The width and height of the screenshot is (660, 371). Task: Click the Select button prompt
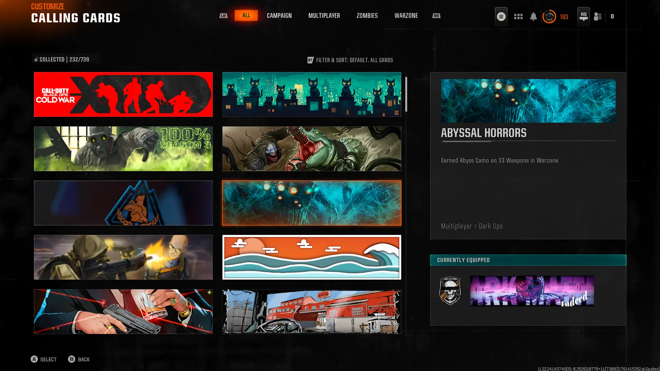pos(44,359)
